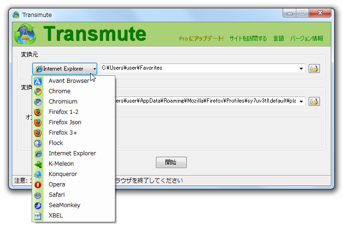Image resolution: width=345 pixels, height=225 pixels.
Task: Click the Transmute title bar app icon
Action: click(16, 15)
